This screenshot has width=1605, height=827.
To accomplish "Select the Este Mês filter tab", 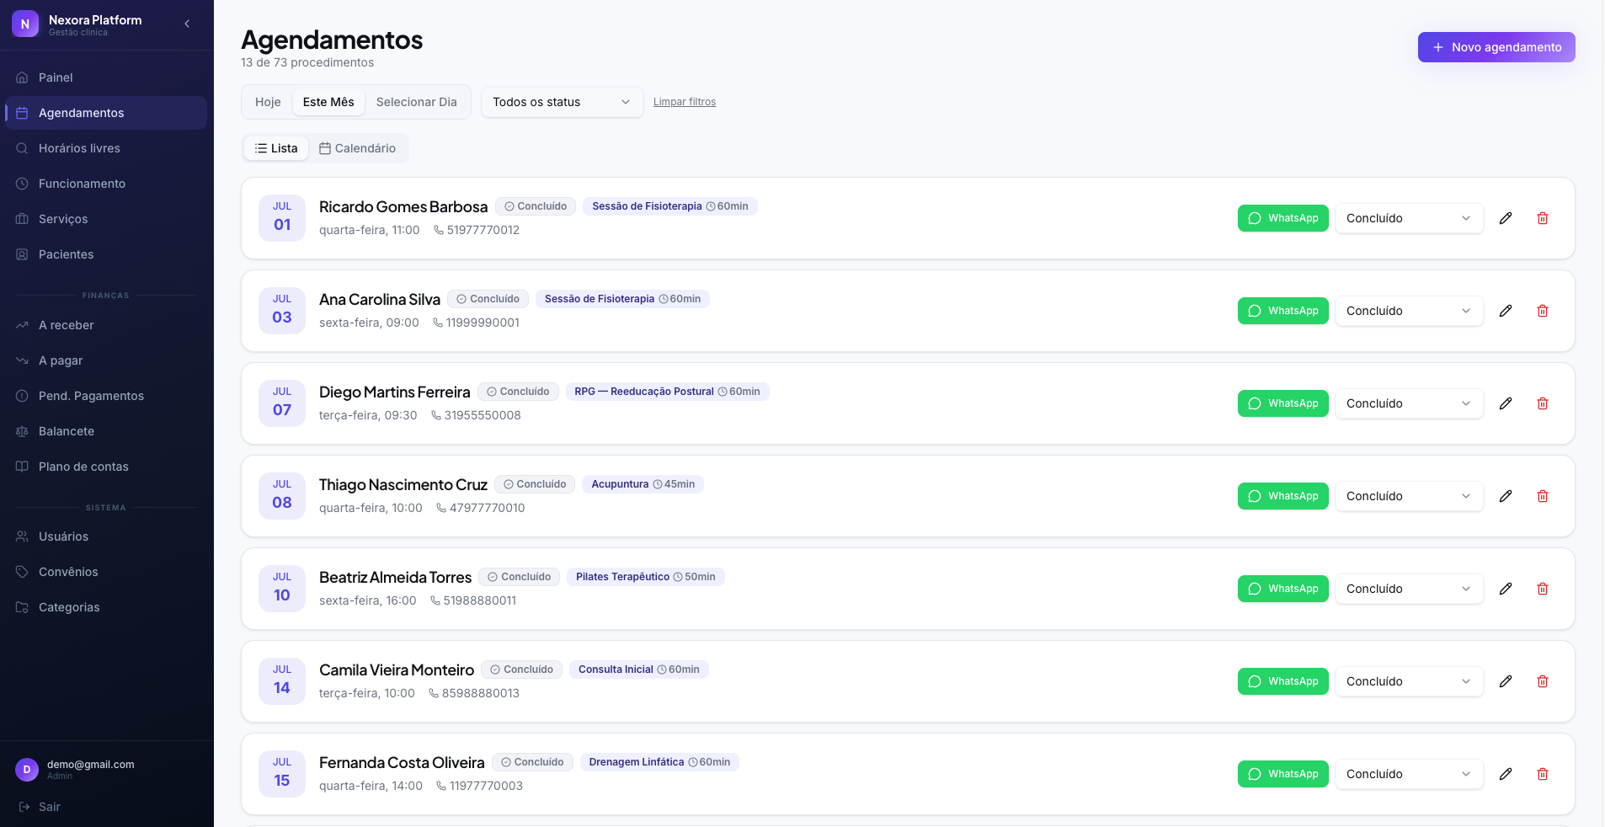I will [328, 102].
